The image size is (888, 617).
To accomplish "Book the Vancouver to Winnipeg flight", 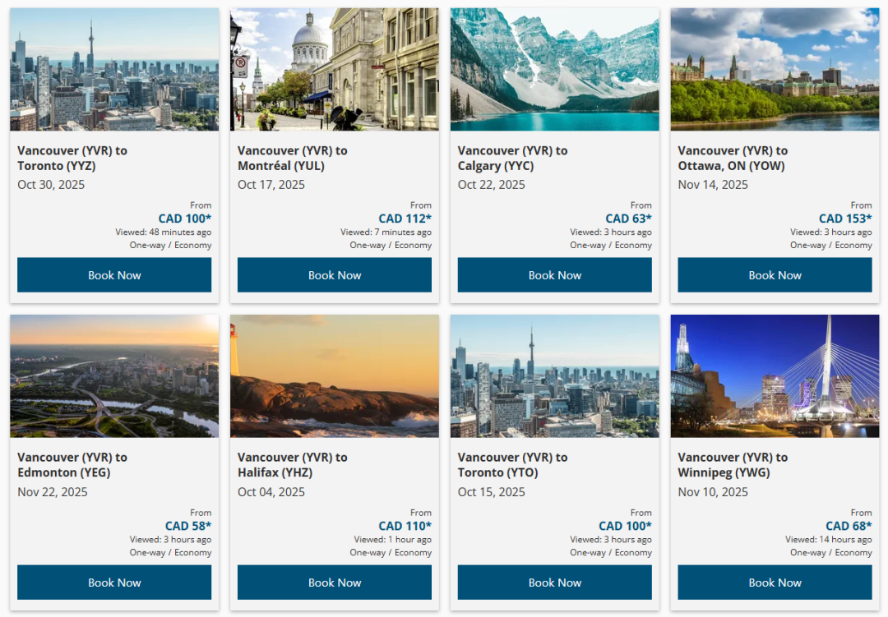I will pyautogui.click(x=775, y=582).
